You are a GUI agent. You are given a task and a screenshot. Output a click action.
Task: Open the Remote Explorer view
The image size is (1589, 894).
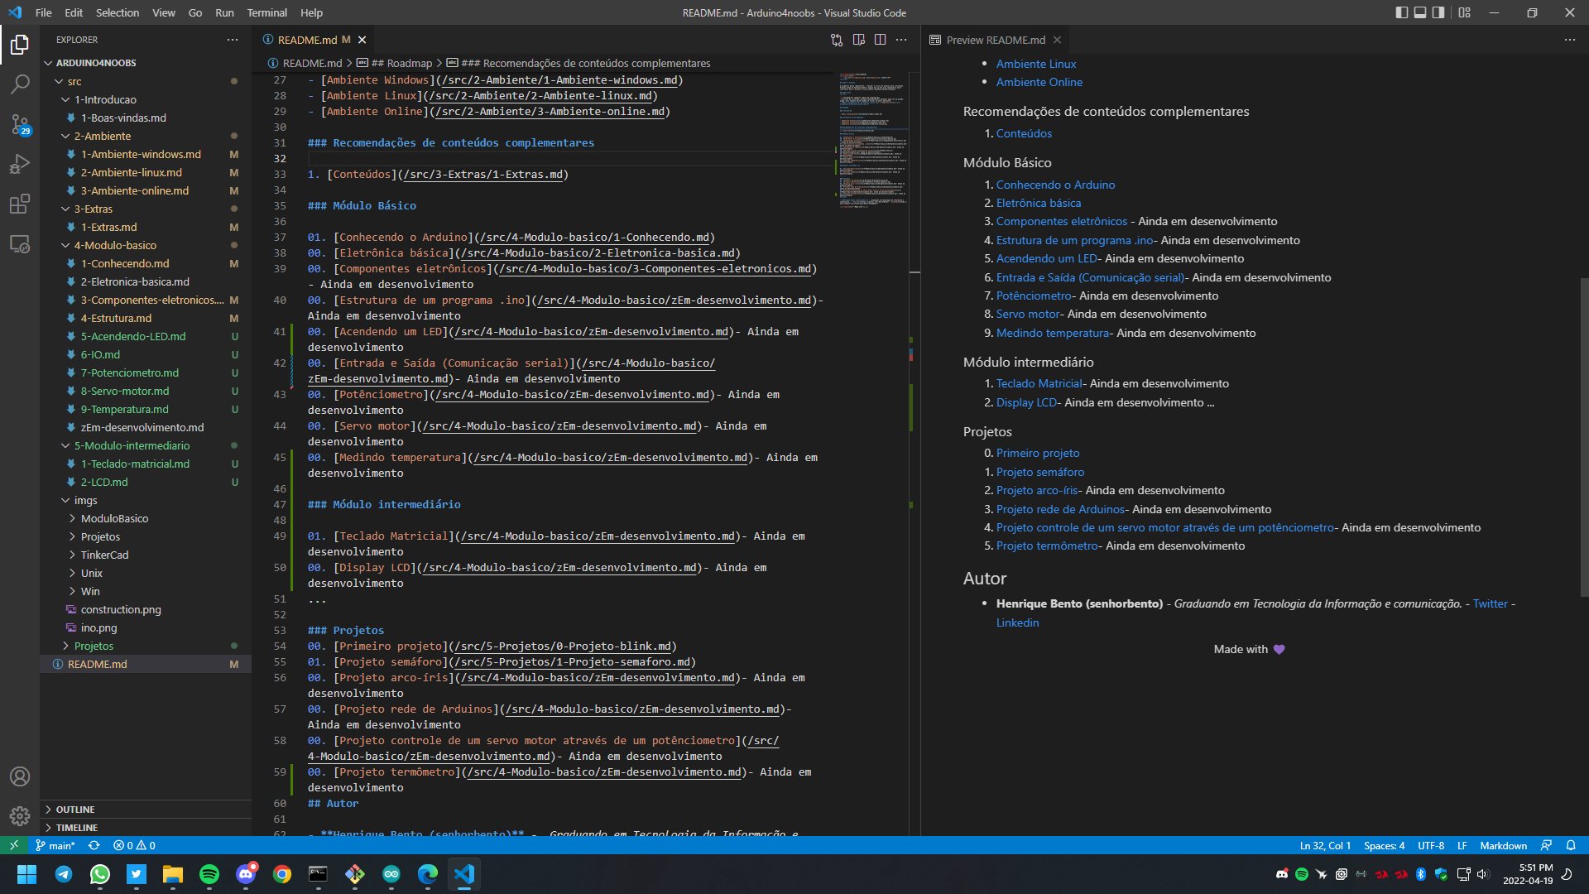20,244
